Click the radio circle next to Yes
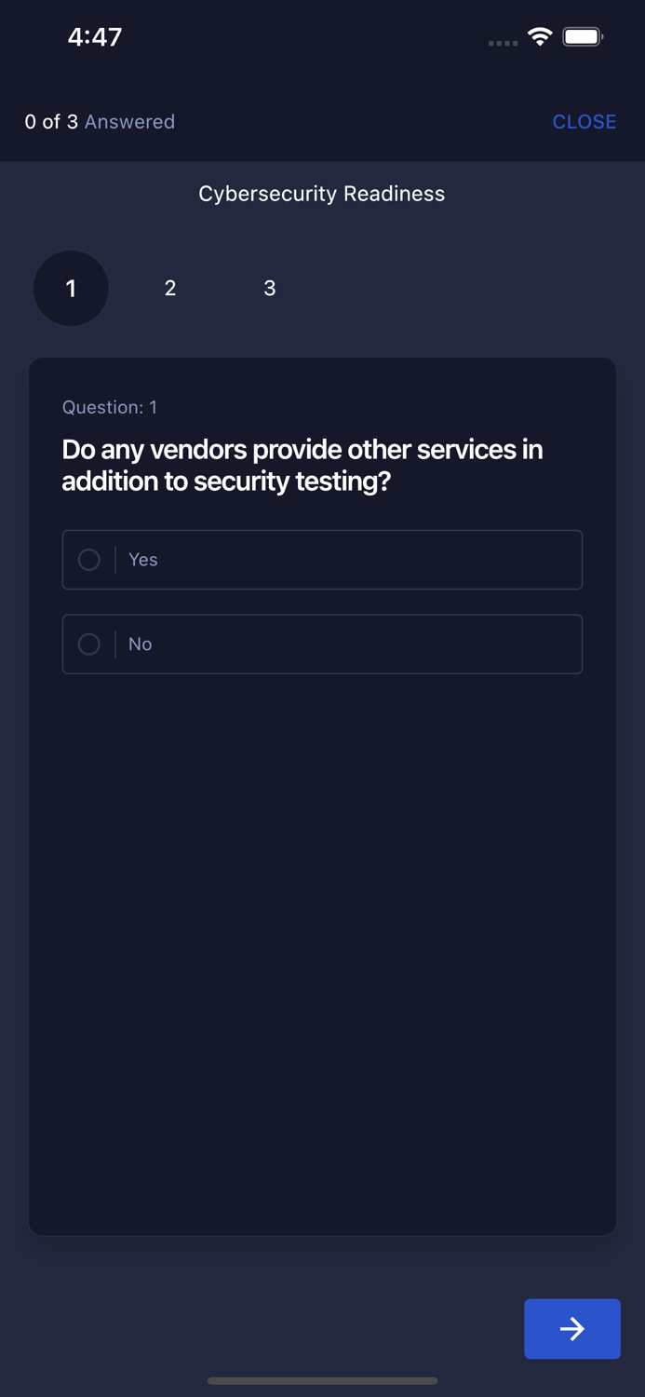This screenshot has width=645, height=1397. 89,560
